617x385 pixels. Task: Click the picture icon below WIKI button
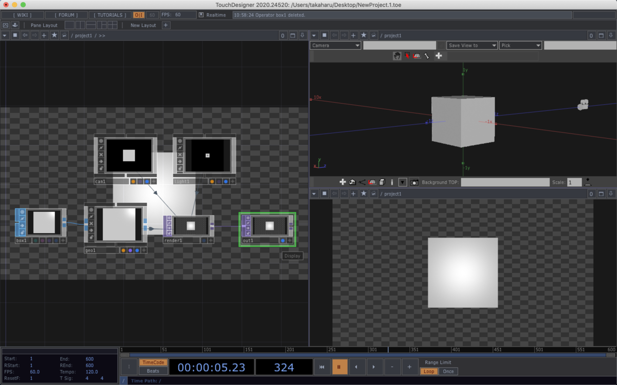pos(6,25)
